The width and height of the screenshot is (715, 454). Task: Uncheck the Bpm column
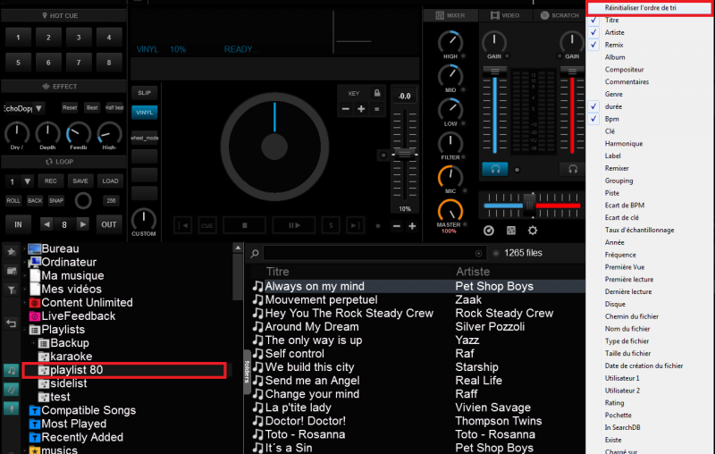click(593, 119)
